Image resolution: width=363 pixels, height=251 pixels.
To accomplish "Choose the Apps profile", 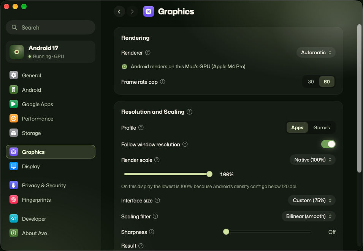I will (297, 127).
